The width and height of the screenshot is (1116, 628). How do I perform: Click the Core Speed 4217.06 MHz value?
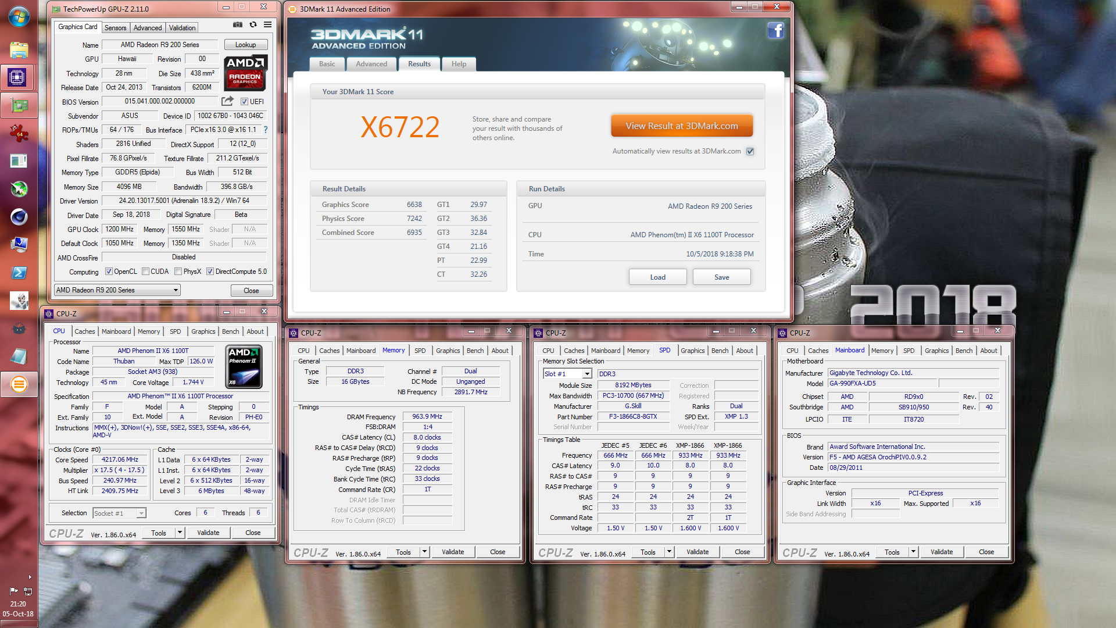tap(120, 459)
